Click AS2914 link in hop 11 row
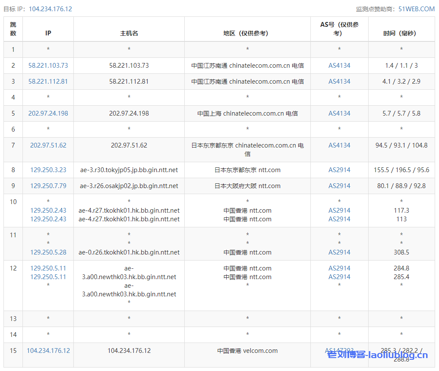 tap(339, 252)
